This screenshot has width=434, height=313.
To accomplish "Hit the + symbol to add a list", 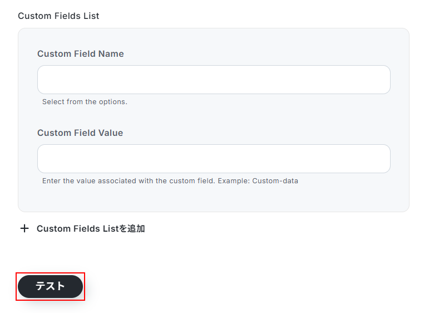I will pos(24,228).
